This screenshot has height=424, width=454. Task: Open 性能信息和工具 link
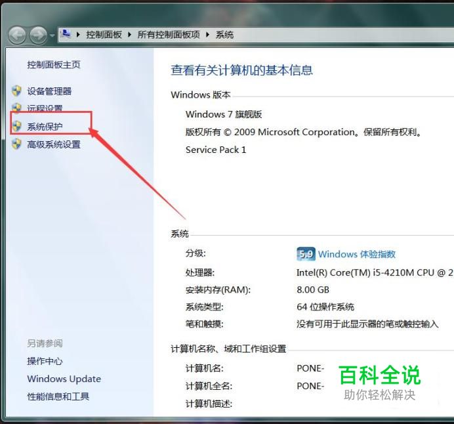[x=58, y=396]
